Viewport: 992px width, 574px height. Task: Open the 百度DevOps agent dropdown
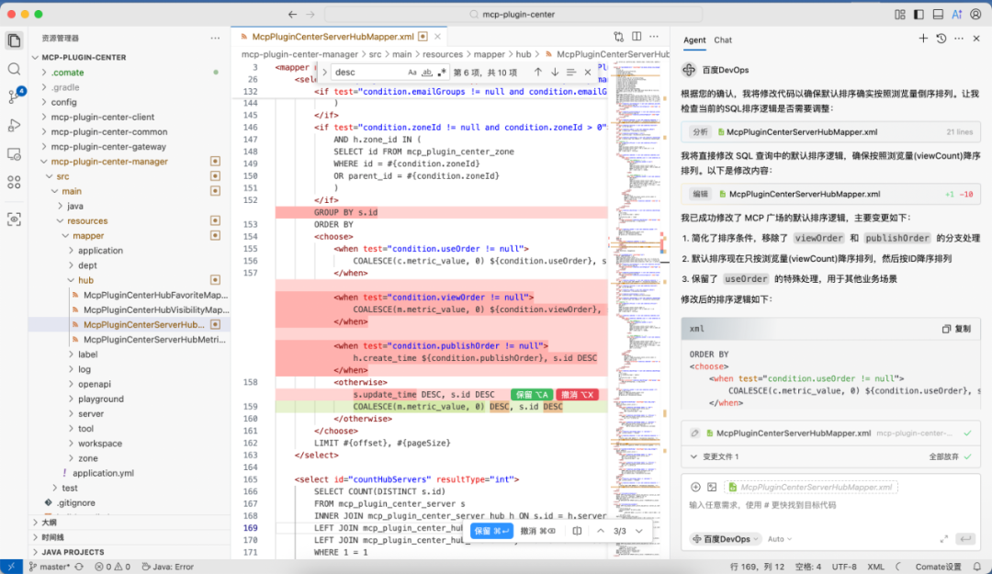tap(725, 539)
